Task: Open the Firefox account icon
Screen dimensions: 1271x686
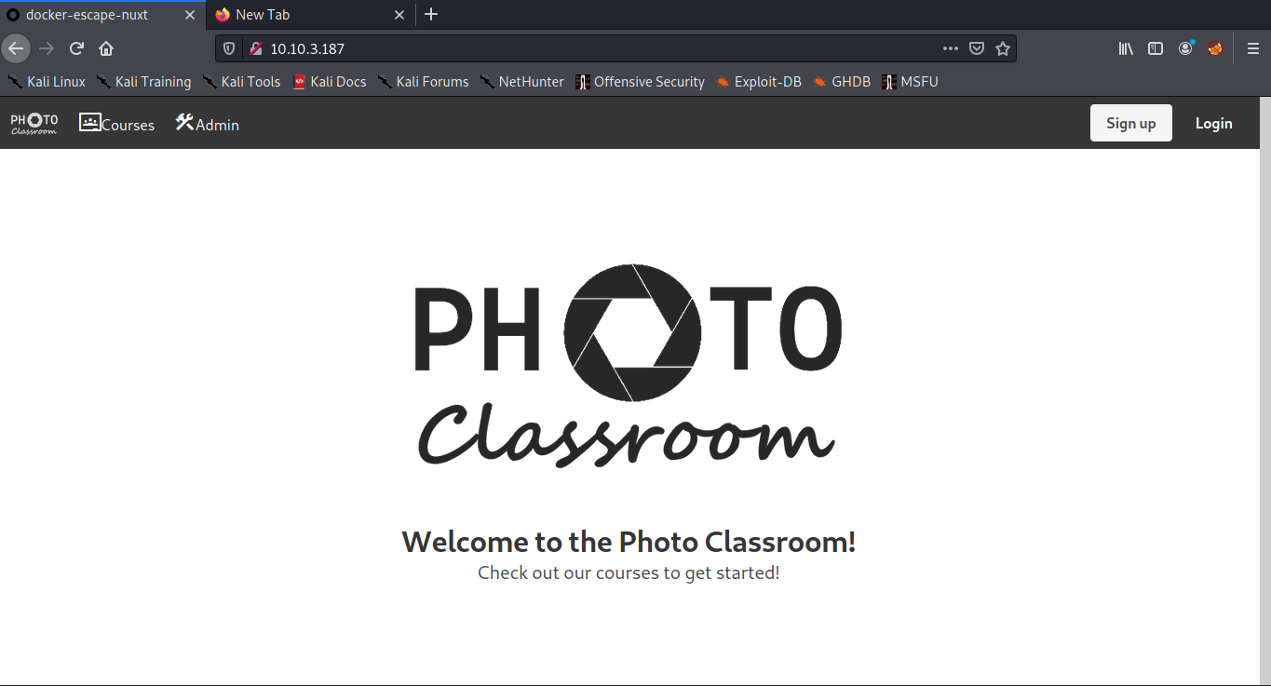Action: click(x=1185, y=48)
